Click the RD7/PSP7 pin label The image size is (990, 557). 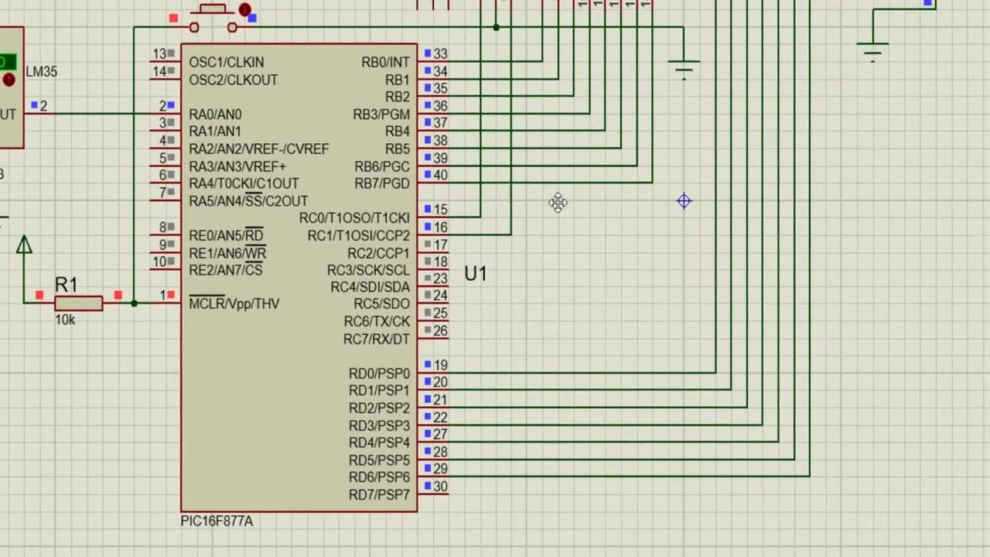(379, 495)
